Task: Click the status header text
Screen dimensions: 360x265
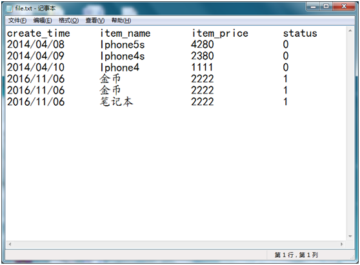Action: click(x=300, y=34)
